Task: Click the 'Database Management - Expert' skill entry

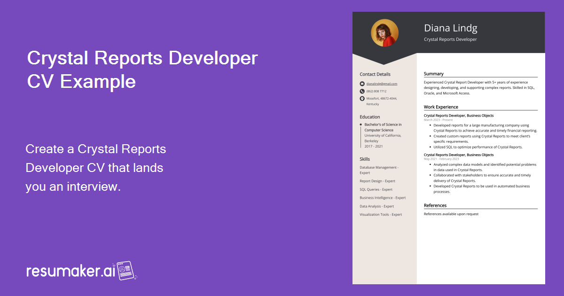Action: (379, 170)
